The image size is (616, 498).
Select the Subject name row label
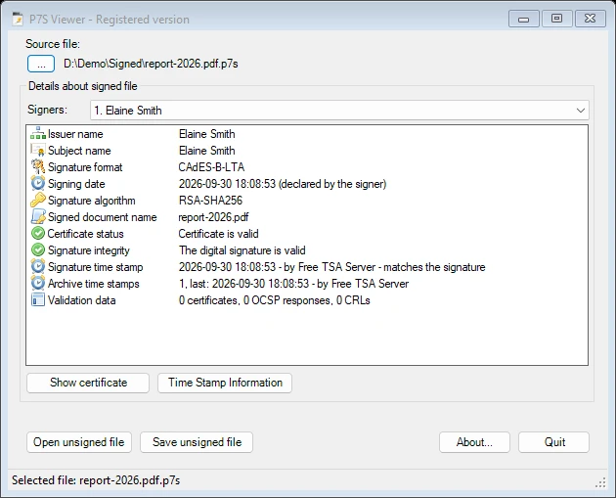(x=79, y=151)
